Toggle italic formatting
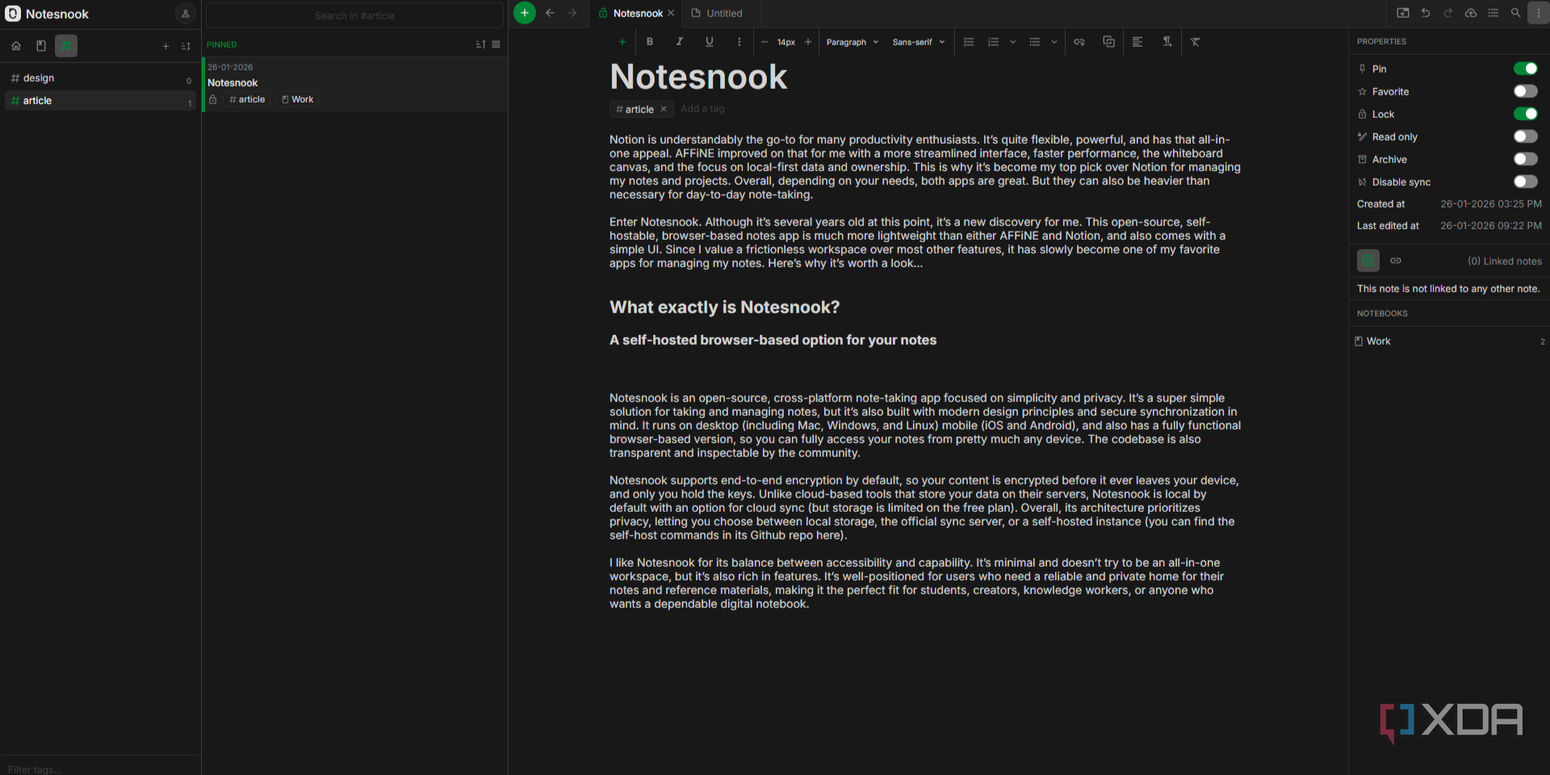The width and height of the screenshot is (1550, 775). (x=680, y=42)
